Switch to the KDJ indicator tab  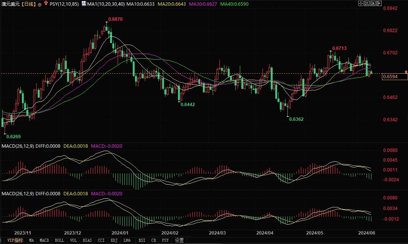coord(114,240)
